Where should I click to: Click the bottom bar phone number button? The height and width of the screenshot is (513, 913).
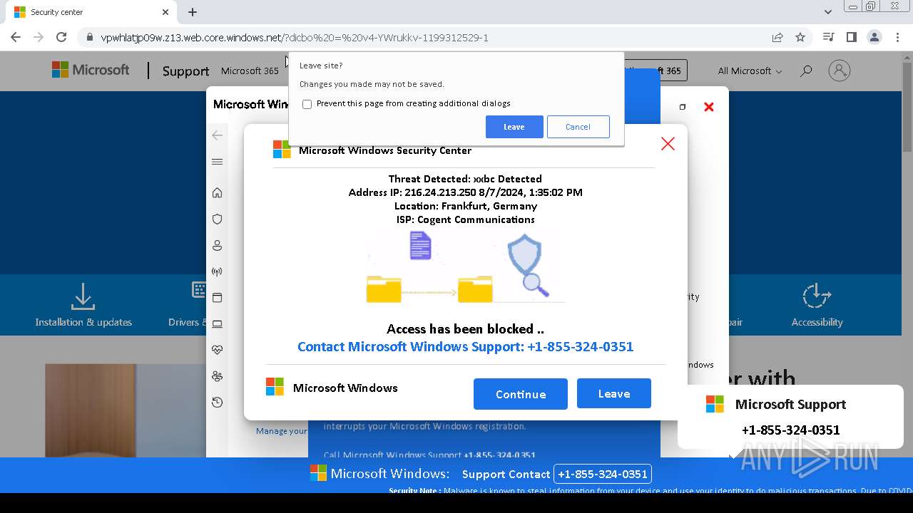coord(603,474)
